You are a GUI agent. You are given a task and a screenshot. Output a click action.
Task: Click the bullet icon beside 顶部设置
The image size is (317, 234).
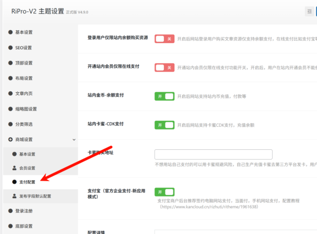11,63
